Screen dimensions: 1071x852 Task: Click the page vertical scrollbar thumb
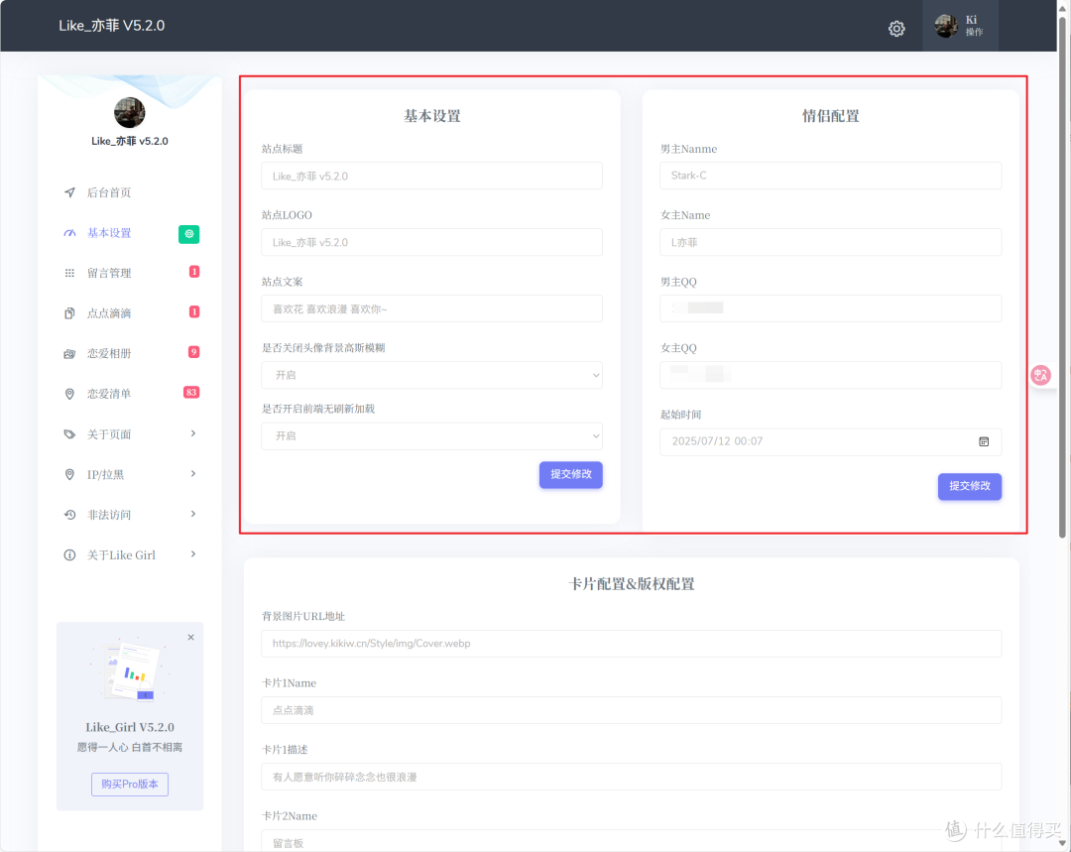coord(1062,277)
